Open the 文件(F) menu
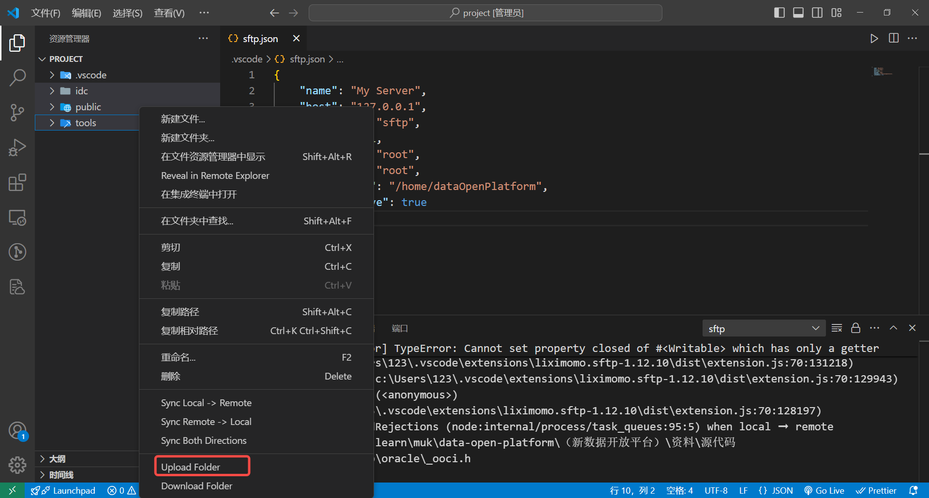 click(45, 13)
